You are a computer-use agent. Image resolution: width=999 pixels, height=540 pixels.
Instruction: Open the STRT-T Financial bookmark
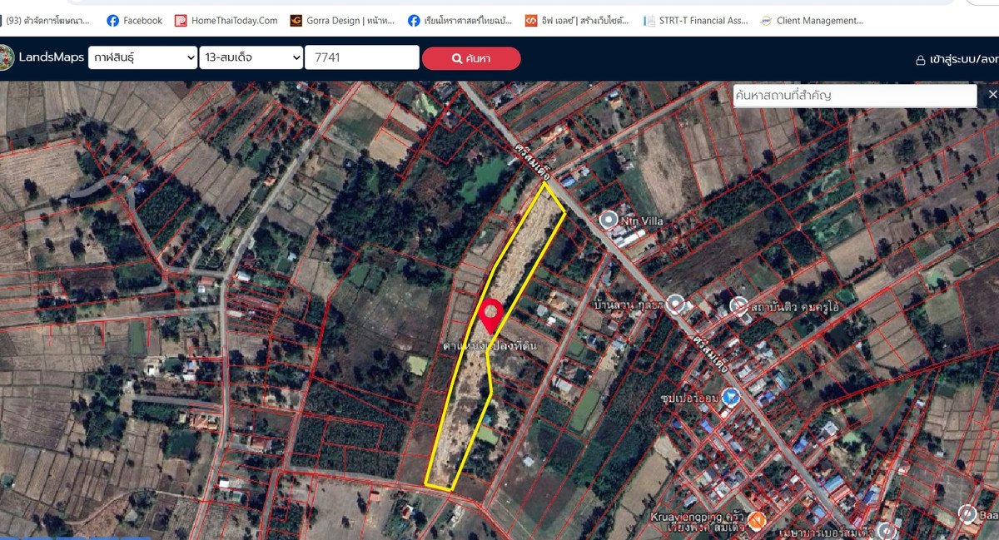pos(695,20)
